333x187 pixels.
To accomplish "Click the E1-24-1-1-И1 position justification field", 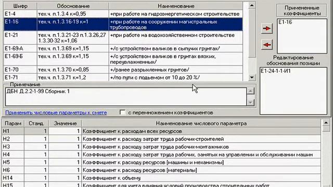I will pyautogui.click(x=293, y=91).
